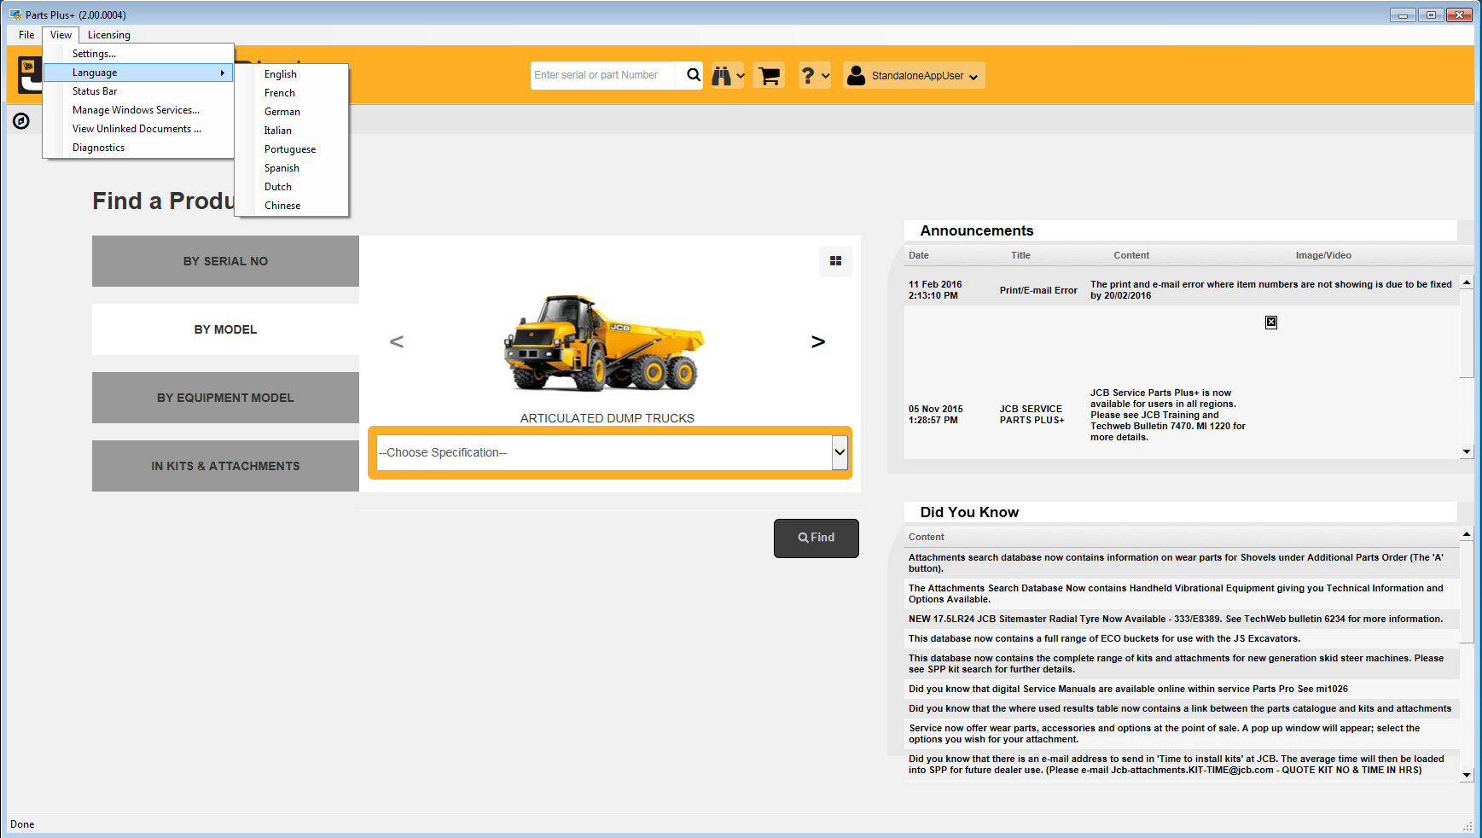The height and width of the screenshot is (838, 1482).
Task: Open the binoculars advanced search icon
Action: [723, 75]
